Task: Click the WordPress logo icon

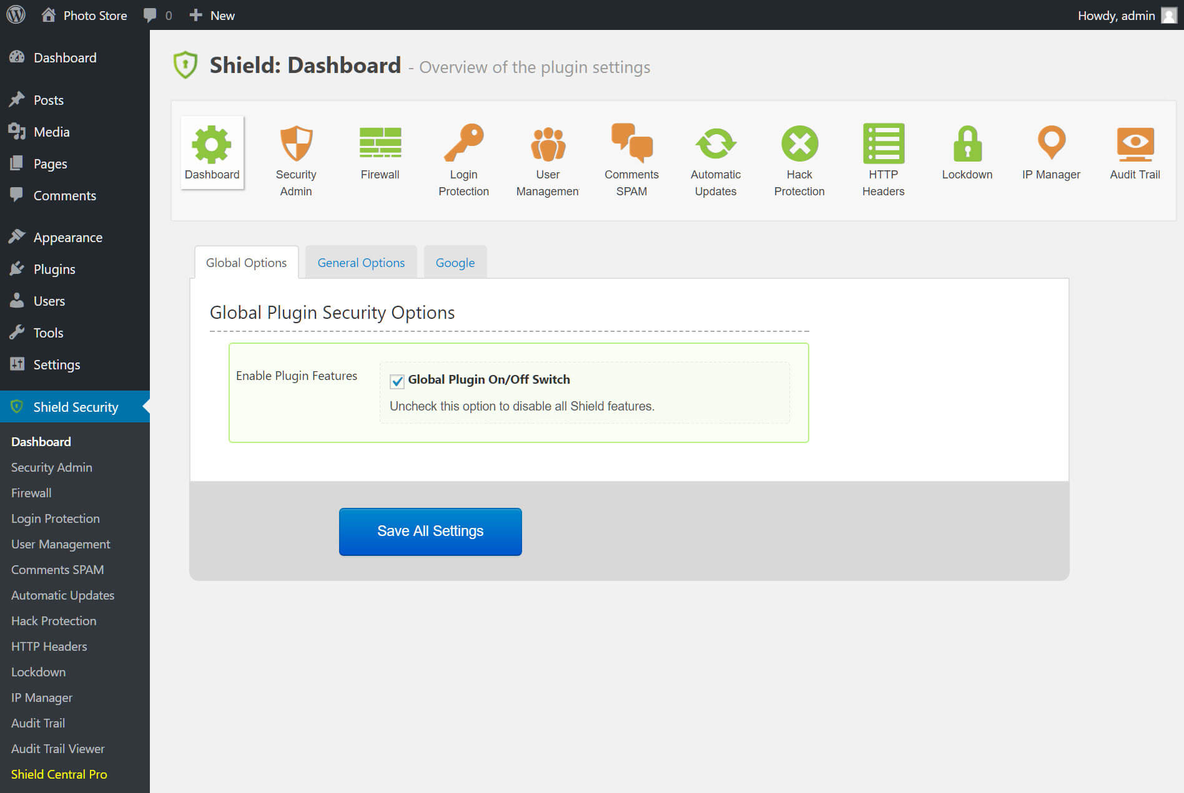Action: tap(16, 15)
